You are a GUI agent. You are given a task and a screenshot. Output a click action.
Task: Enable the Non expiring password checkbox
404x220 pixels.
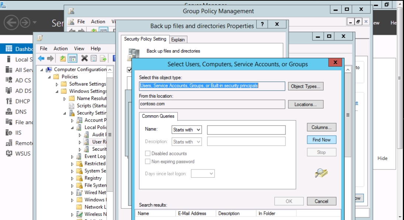pos(148,161)
